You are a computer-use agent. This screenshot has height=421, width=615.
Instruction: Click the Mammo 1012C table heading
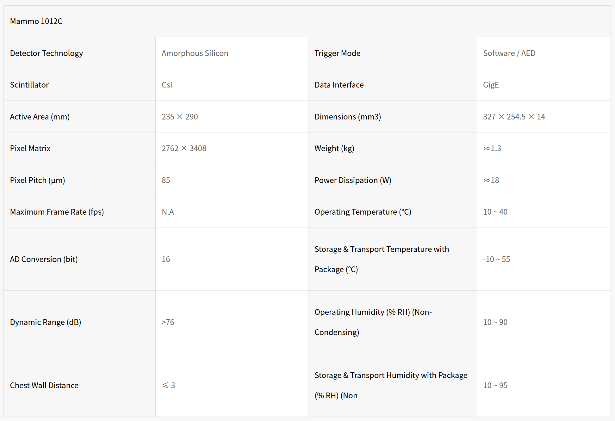point(36,21)
